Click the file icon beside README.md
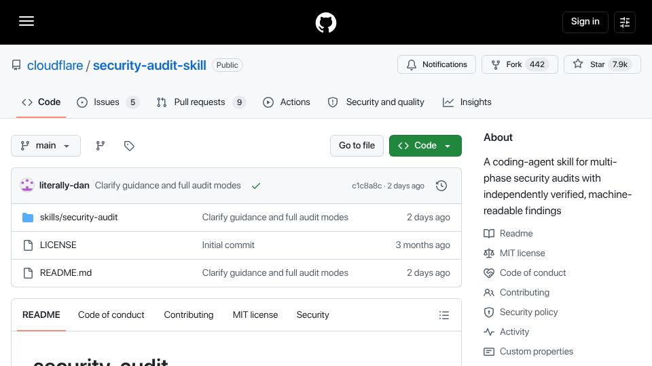The height and width of the screenshot is (366, 652). tap(28, 273)
